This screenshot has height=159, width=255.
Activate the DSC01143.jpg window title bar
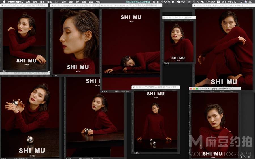point(224,5)
